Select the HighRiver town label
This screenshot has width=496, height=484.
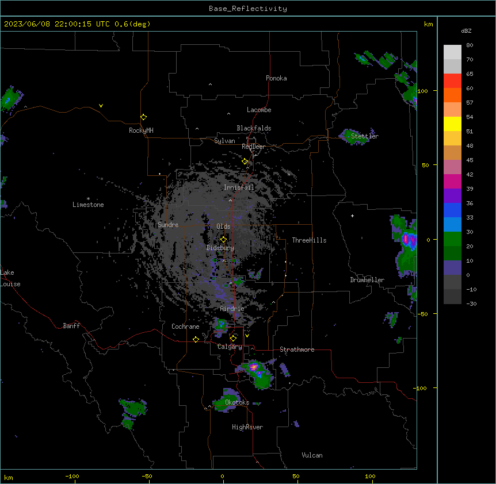tap(247, 427)
